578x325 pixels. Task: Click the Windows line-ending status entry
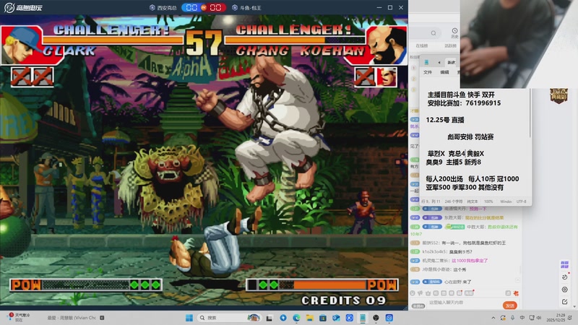506,201
